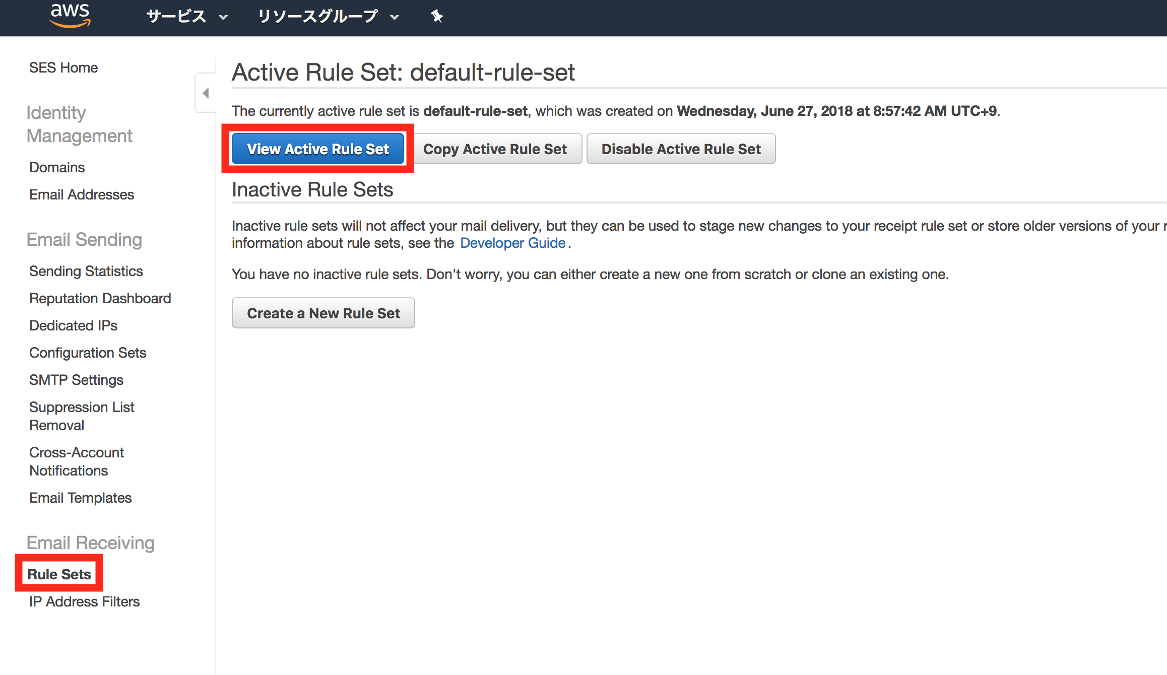Open the Developer Guide link

pyautogui.click(x=512, y=243)
